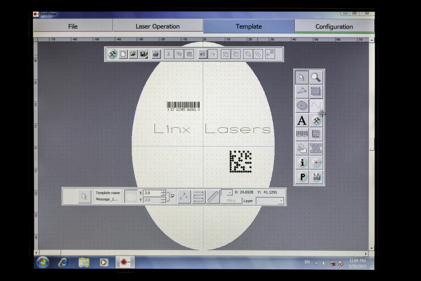The image size is (421, 281).
Task: Select the Barcode tool in the toolbox
Action: tap(302, 134)
